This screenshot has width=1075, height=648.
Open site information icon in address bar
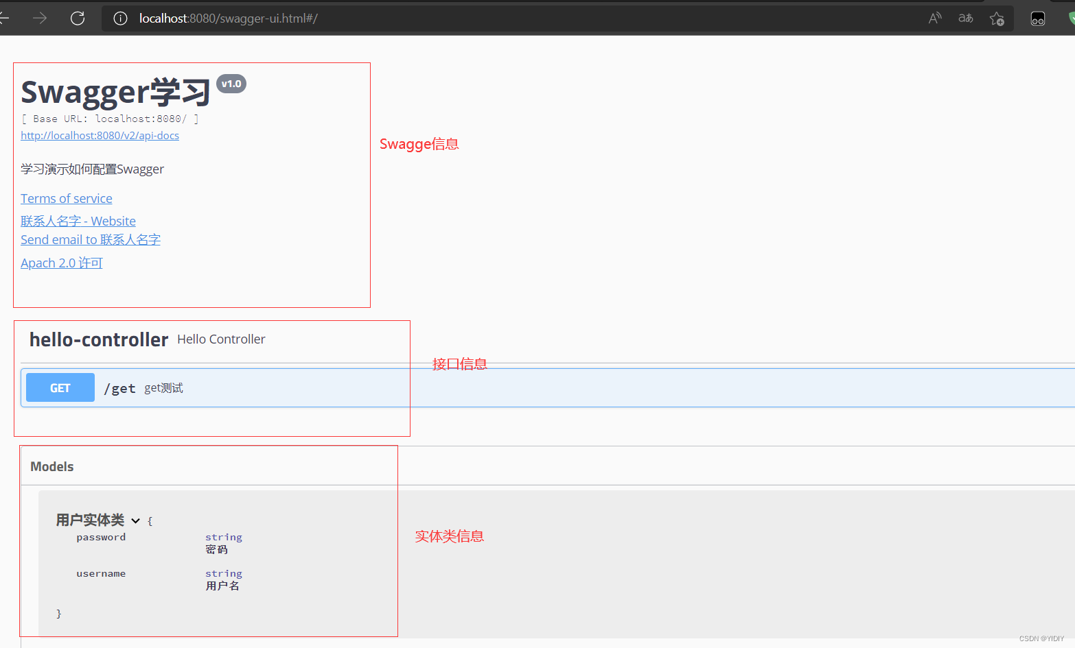click(x=120, y=19)
